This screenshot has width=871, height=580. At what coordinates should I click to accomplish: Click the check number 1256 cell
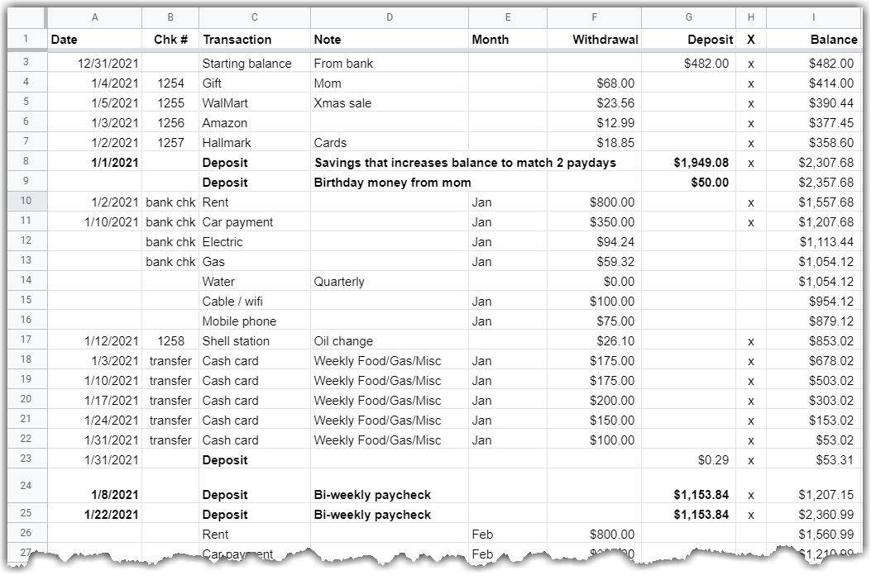click(170, 123)
